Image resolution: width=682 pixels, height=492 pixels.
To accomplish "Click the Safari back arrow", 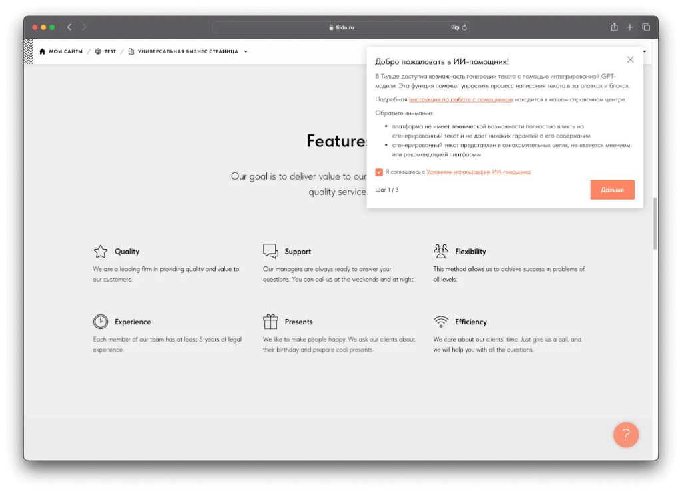I will pyautogui.click(x=69, y=27).
